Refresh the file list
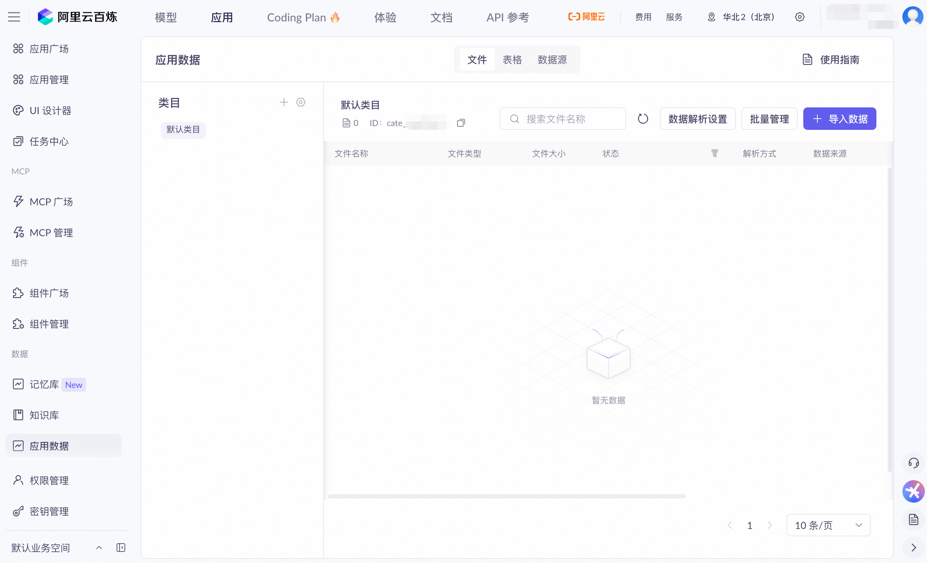This screenshot has width=927, height=563. (x=643, y=119)
